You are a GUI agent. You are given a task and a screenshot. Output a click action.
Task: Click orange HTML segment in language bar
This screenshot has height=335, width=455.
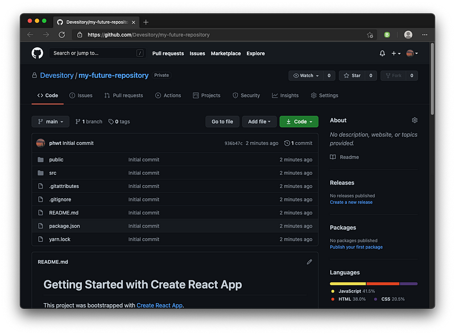point(383,284)
